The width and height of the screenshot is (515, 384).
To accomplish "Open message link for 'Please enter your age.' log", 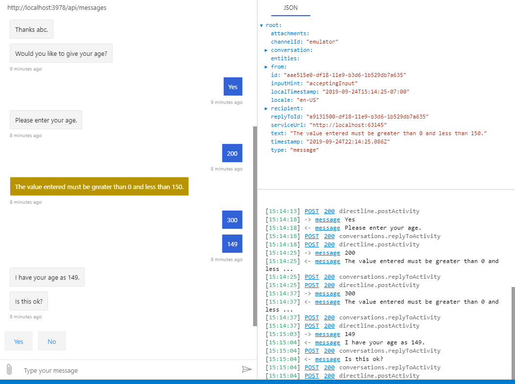I will point(328,228).
